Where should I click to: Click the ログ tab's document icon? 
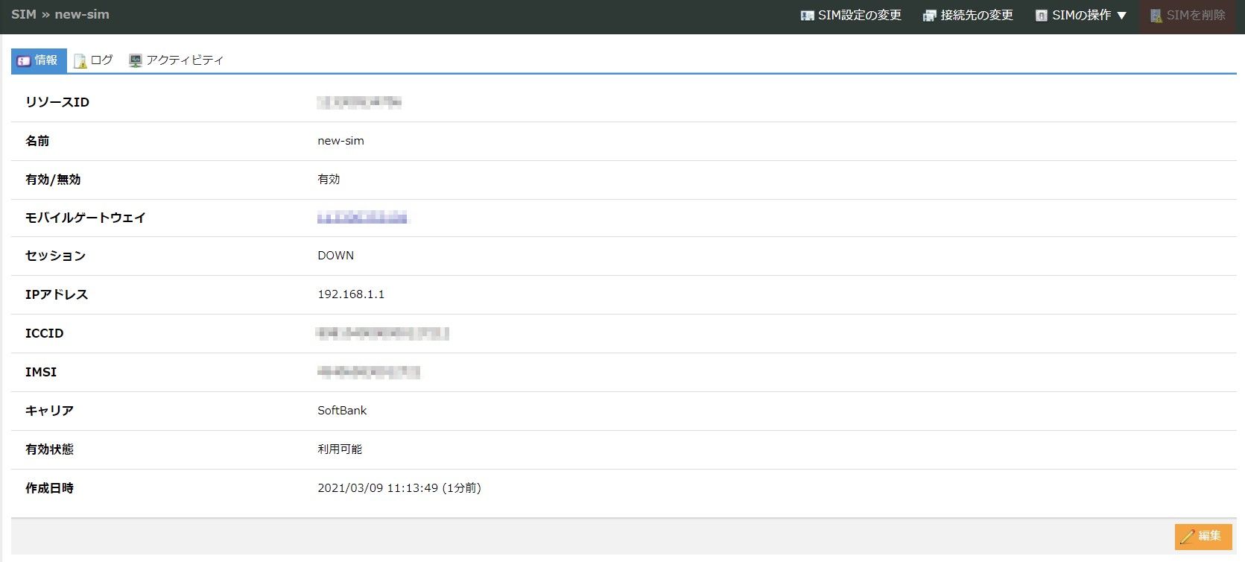click(80, 61)
